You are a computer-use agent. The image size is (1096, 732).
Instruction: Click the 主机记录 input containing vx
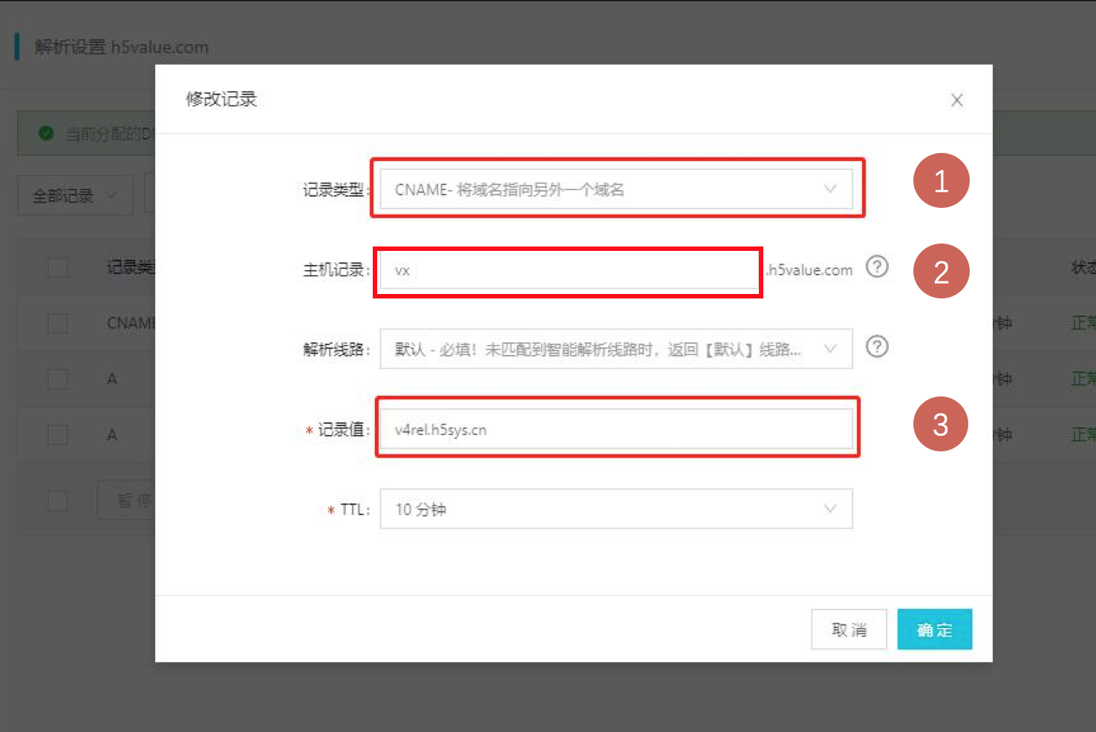pyautogui.click(x=569, y=270)
